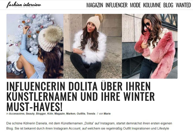Open the Influencerin Dolita article headline
The height and width of the screenshot is (131, 193).
(80, 96)
